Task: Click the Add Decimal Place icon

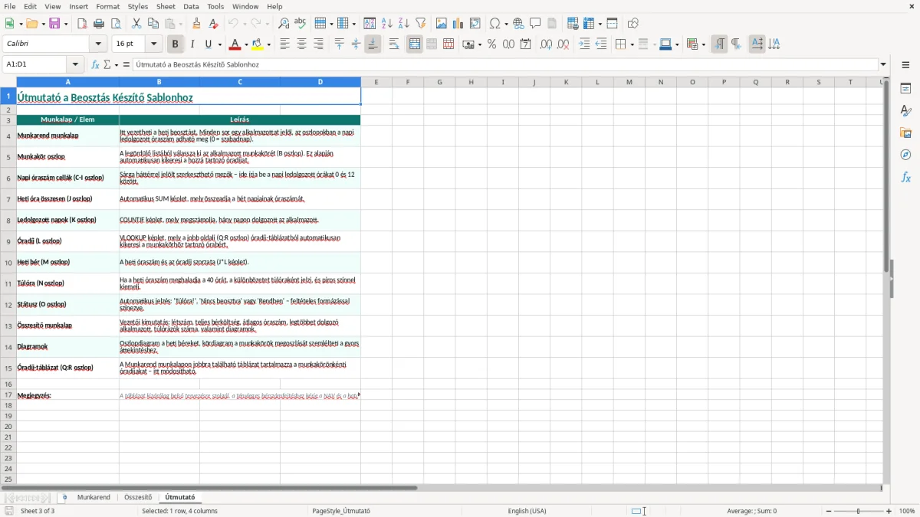Action: tap(546, 44)
